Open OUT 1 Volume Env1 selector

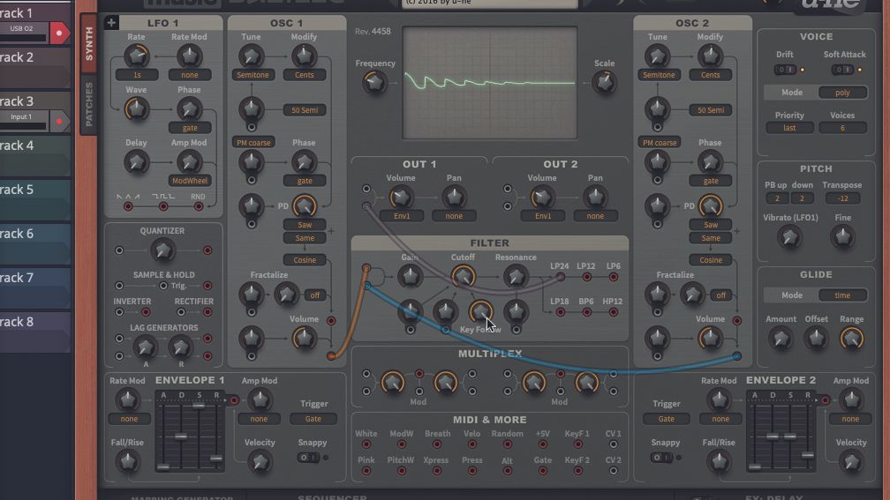[401, 216]
